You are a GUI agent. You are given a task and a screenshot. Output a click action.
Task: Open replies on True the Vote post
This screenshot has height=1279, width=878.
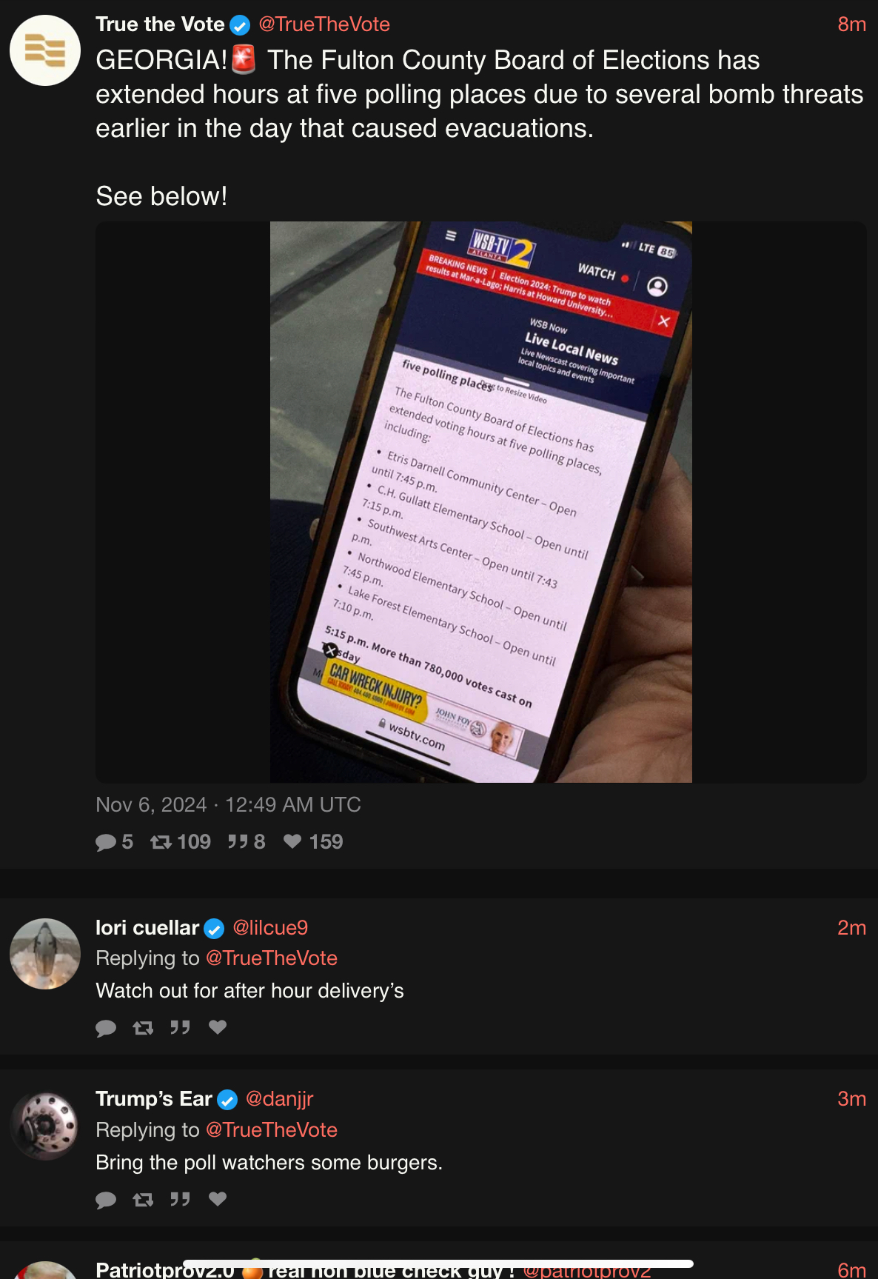click(114, 842)
